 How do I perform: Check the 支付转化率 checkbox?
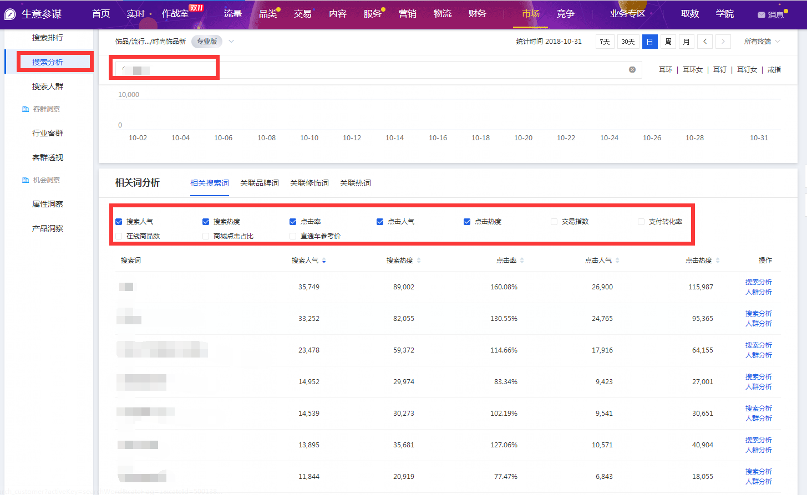[x=641, y=222]
